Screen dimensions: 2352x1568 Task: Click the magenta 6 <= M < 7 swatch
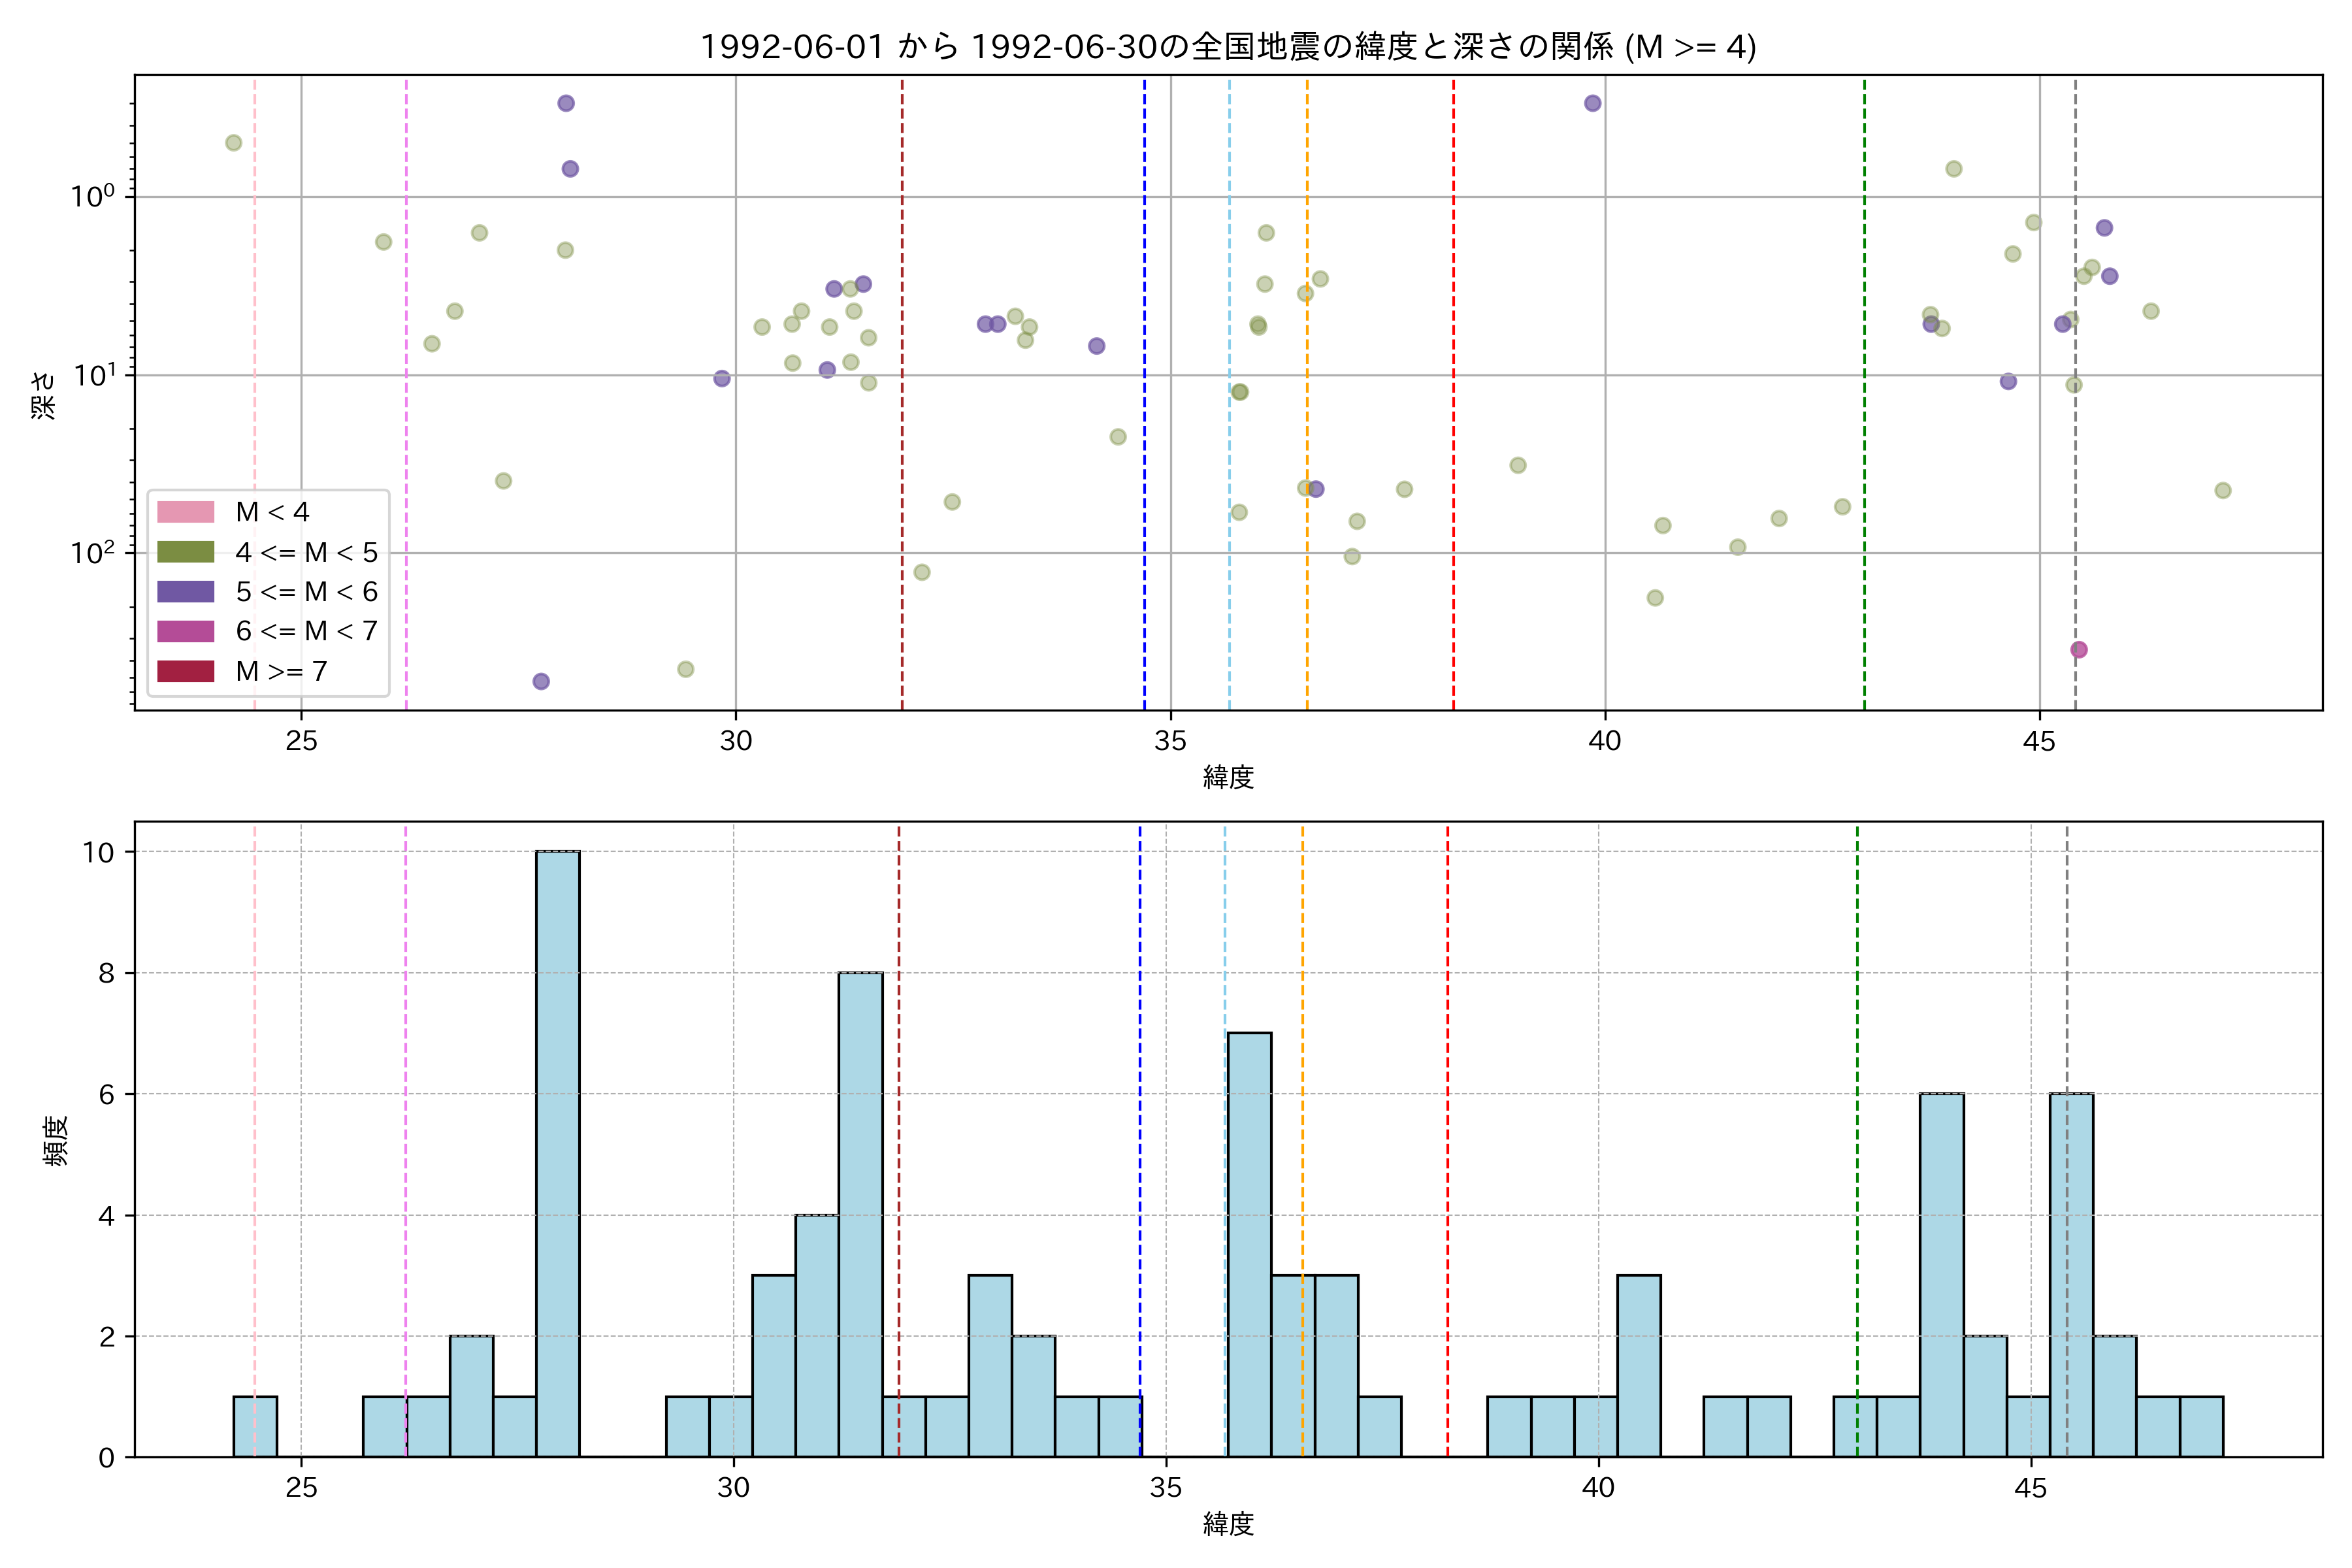click(x=185, y=631)
